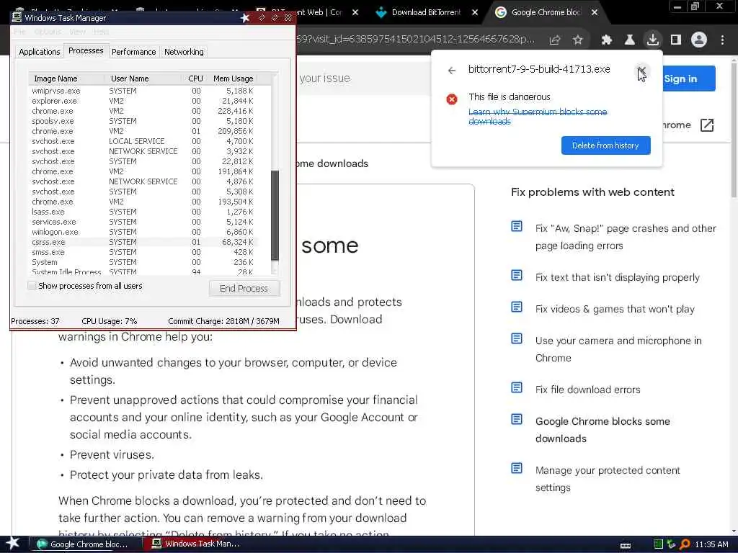Open the profile avatar icon
Screen dimensions: 738x553
click(699, 40)
